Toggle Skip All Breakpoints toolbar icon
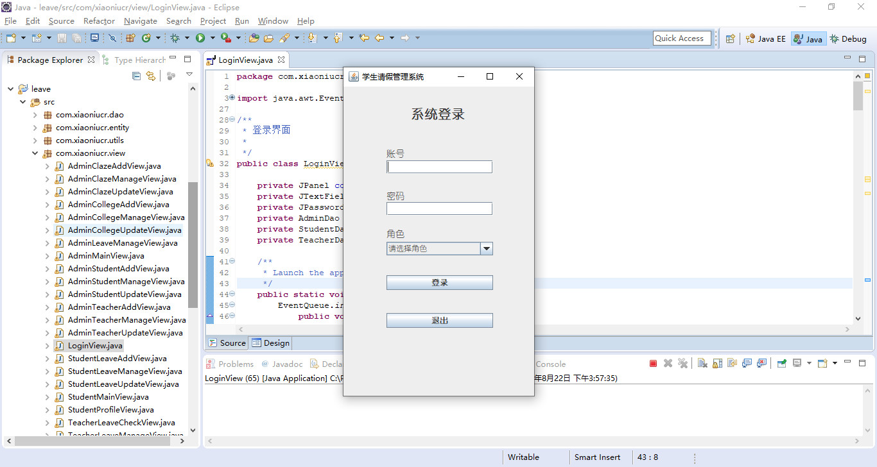This screenshot has height=467, width=877. click(112, 38)
